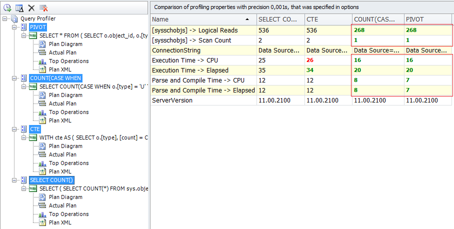Image resolution: width=454 pixels, height=229 pixels.
Task: Click the black X delete result icon
Action: tap(31, 7)
